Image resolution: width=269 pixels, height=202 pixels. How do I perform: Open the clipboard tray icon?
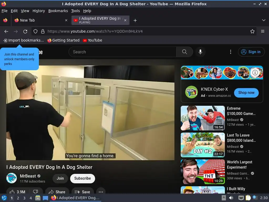tap(248, 198)
